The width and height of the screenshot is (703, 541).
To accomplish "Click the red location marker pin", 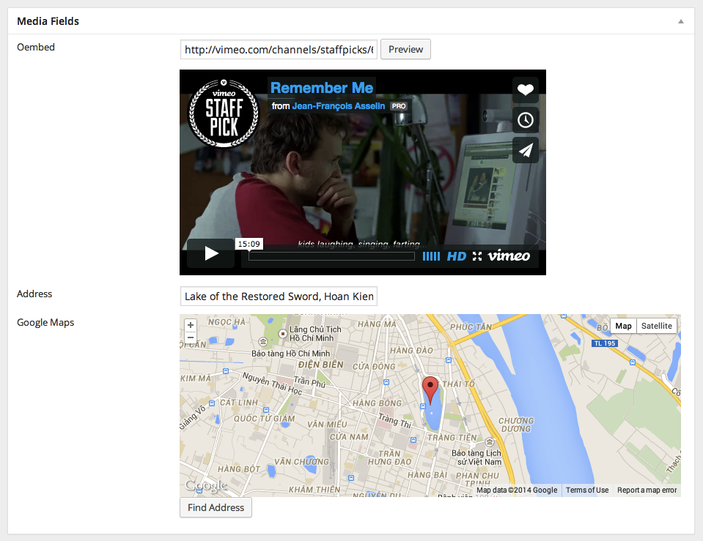I will click(430, 389).
